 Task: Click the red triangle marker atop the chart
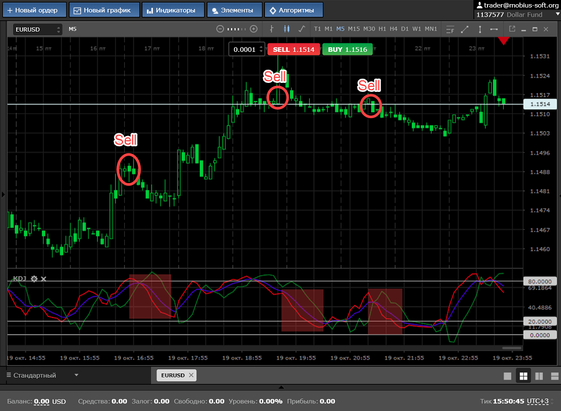[x=503, y=41]
